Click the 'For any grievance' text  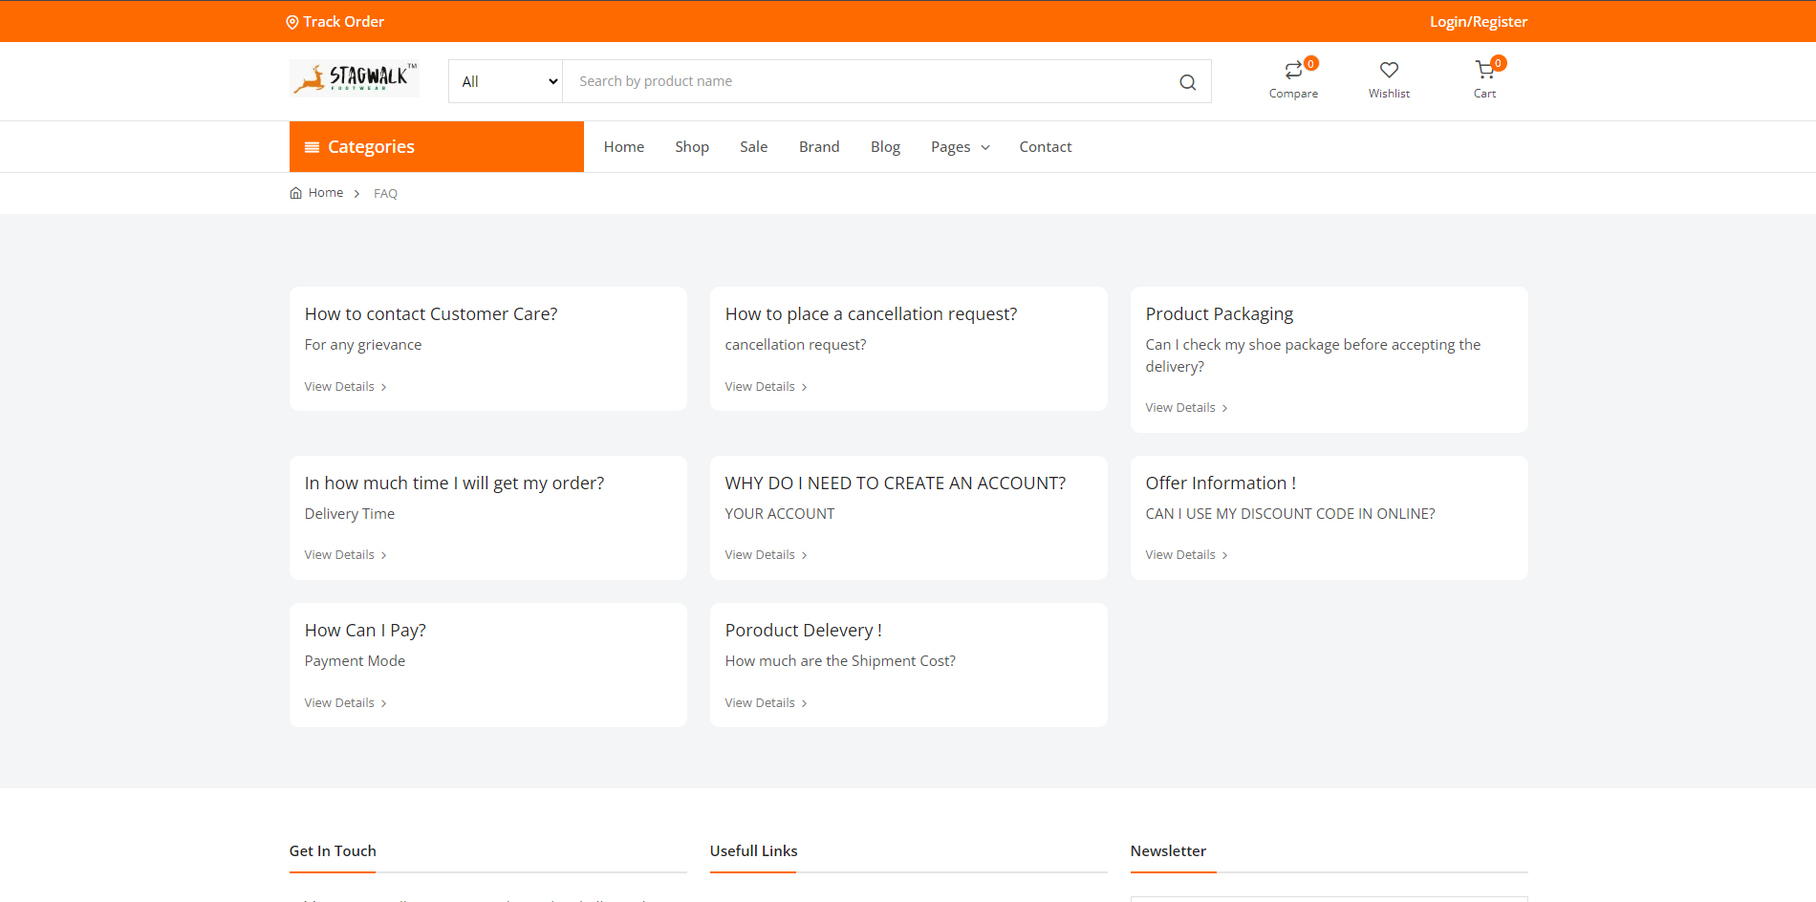[x=363, y=345]
